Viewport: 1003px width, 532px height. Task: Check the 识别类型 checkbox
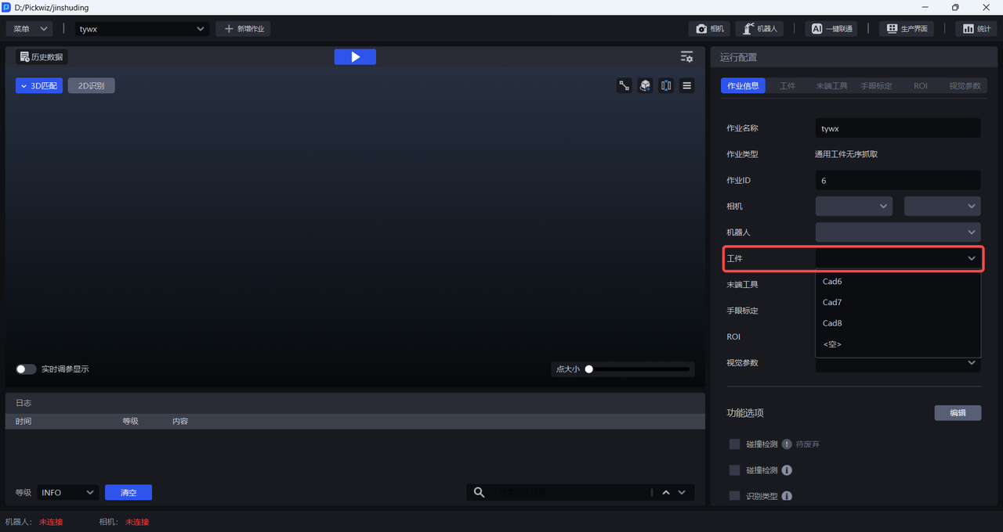(734, 496)
